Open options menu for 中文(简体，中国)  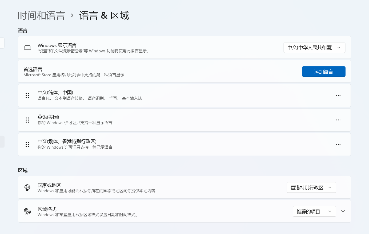pyautogui.click(x=338, y=95)
